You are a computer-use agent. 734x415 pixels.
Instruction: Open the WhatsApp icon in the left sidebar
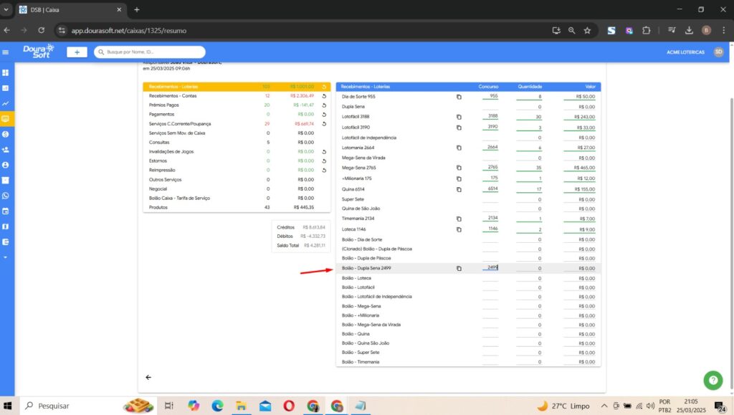(6, 196)
